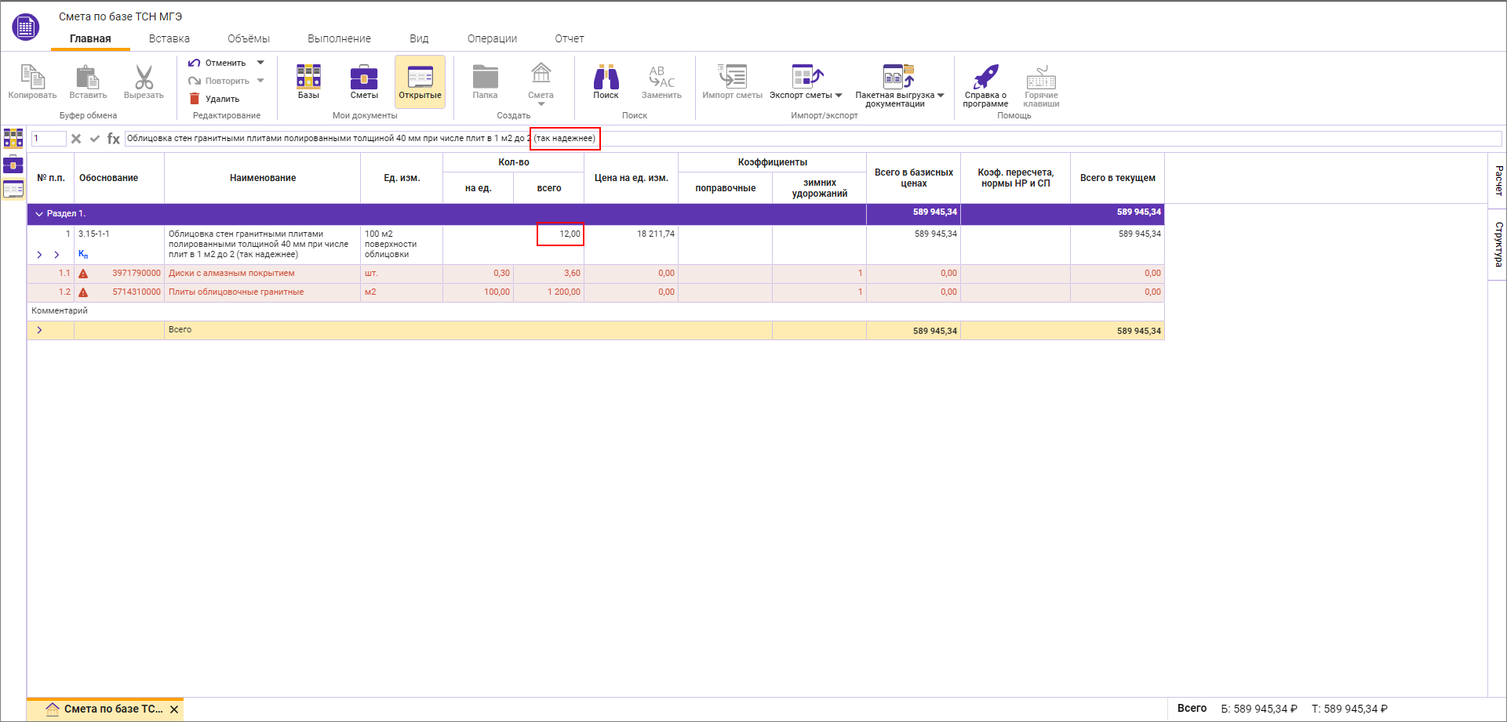Click quantity cell 12,00
This screenshot has width=1507, height=722.
[x=560, y=234]
